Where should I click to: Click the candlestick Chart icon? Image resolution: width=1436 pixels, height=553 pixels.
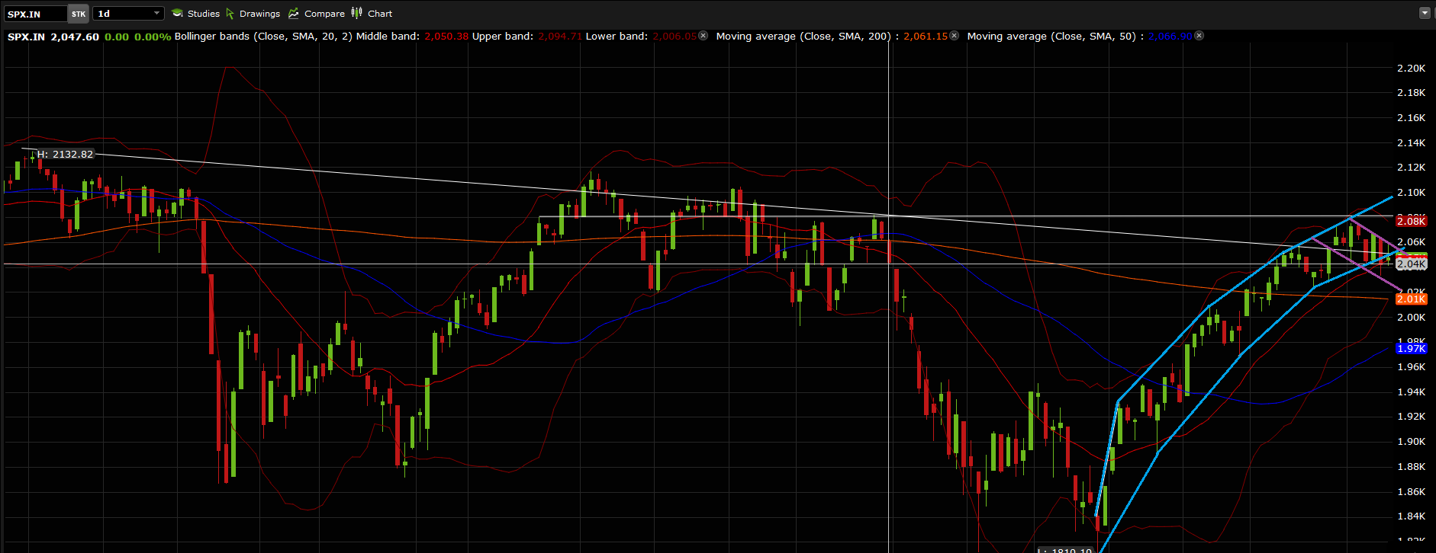(357, 13)
